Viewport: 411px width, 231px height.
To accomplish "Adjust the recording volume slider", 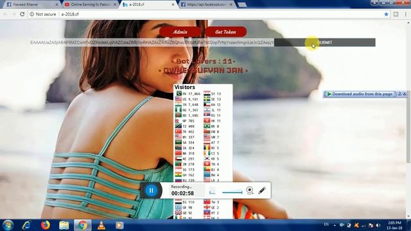I will point(232,193).
